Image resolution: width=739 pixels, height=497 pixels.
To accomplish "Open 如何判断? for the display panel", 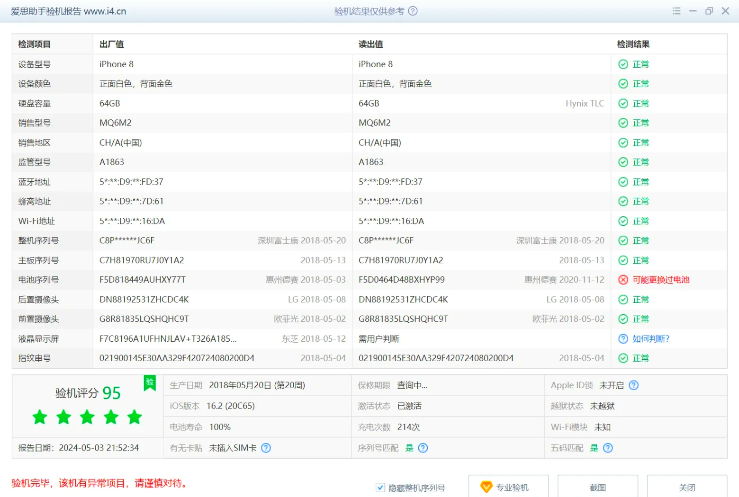I will point(652,338).
